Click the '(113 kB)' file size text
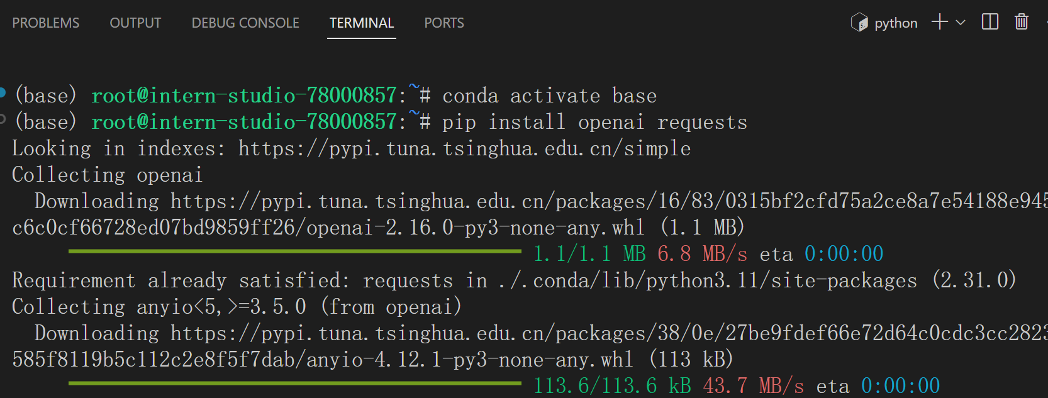Screen dimensions: 1048x398 point(691,360)
